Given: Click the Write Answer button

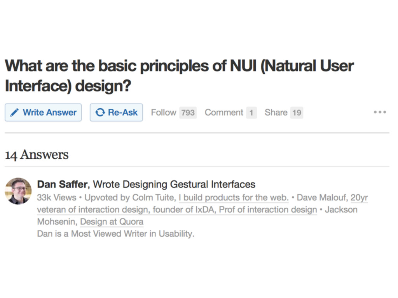Looking at the screenshot, I should [x=43, y=112].
